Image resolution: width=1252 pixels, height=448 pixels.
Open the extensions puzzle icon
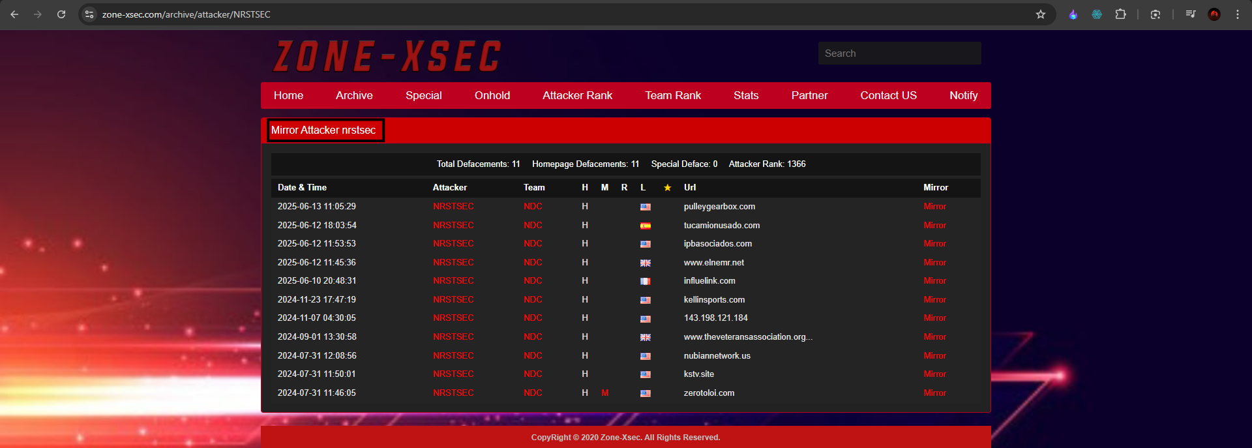pyautogui.click(x=1120, y=14)
